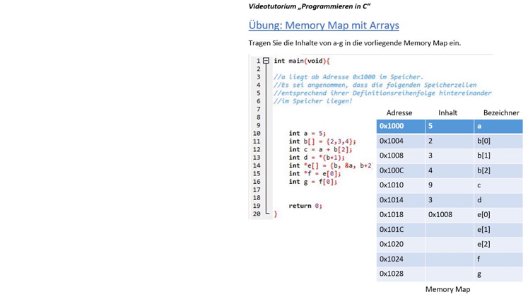Click the empty Inhalt cell for f
Image resolution: width=528 pixels, height=297 pixels.
pyautogui.click(x=449, y=259)
